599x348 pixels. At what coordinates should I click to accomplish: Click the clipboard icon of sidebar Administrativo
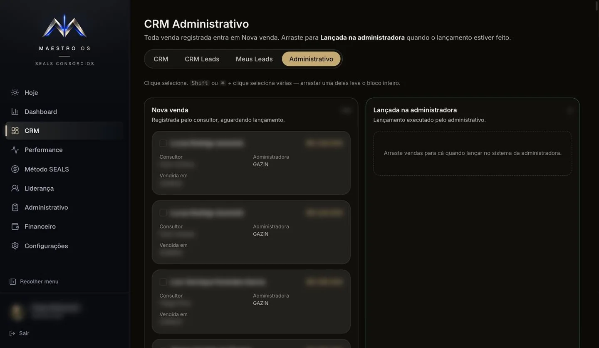[15, 207]
